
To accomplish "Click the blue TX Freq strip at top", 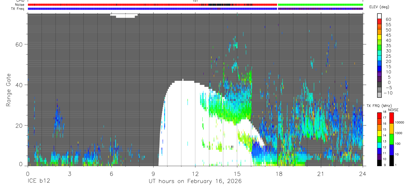I will coord(152,9).
